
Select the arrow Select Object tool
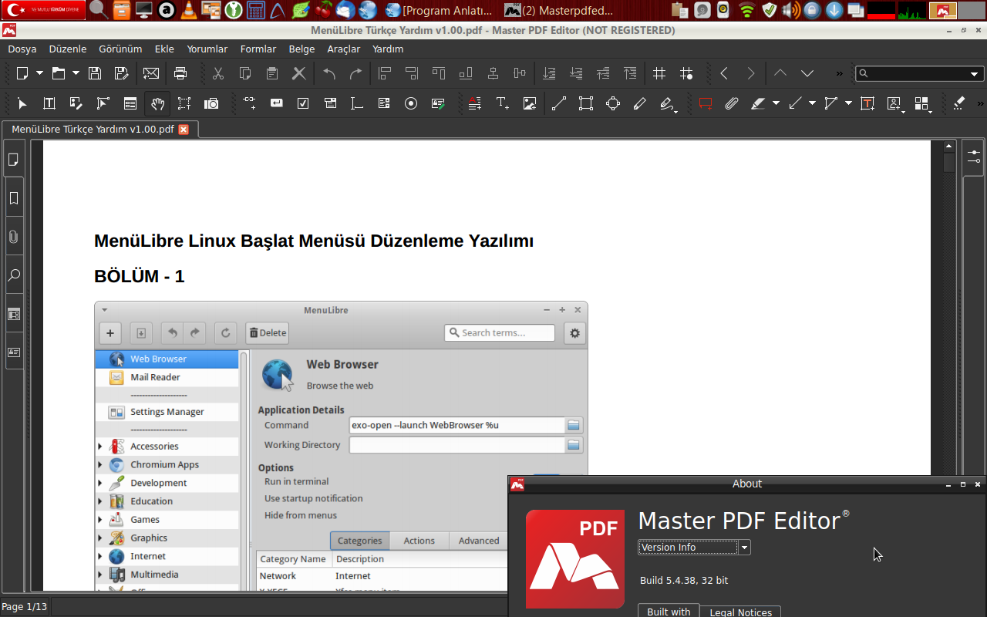pyautogui.click(x=22, y=103)
